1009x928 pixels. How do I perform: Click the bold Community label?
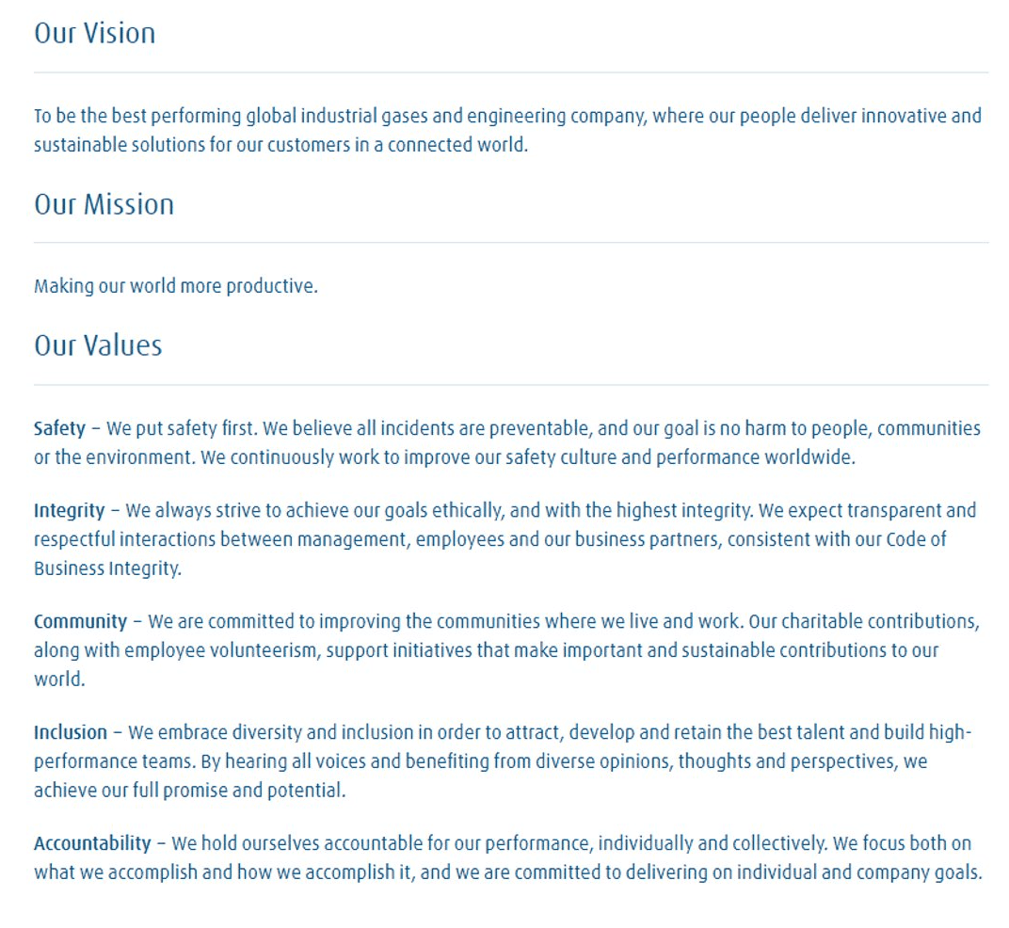point(80,622)
